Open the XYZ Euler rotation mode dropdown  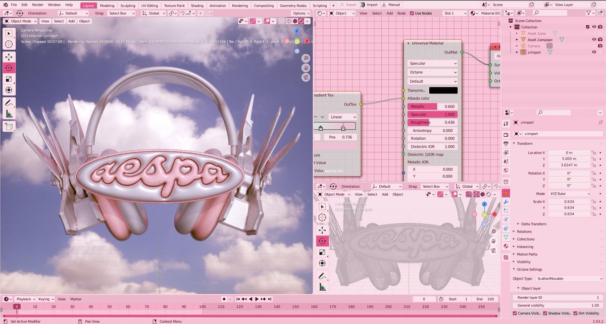[570, 193]
